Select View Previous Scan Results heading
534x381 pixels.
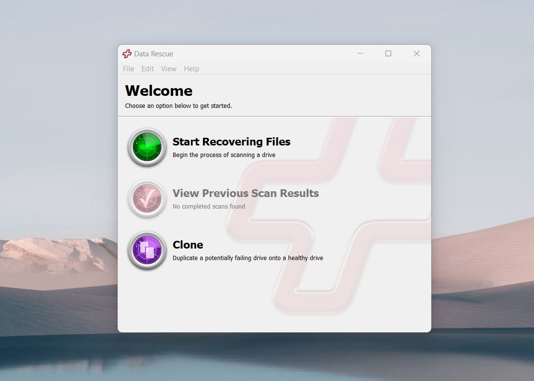(246, 193)
